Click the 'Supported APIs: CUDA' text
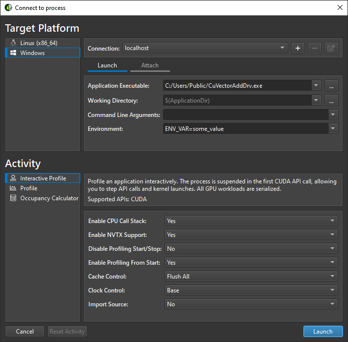Screen dimensions: 348x342 pyautogui.click(x=117, y=199)
